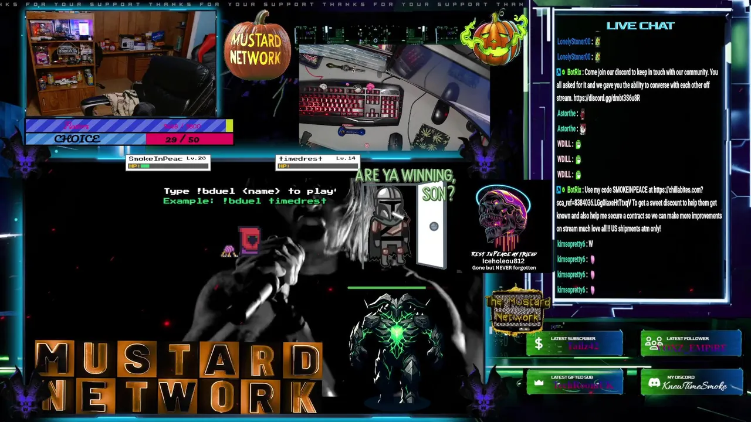
Task: Click the crown icon on Latest Gifted Sub
Action: click(x=539, y=382)
